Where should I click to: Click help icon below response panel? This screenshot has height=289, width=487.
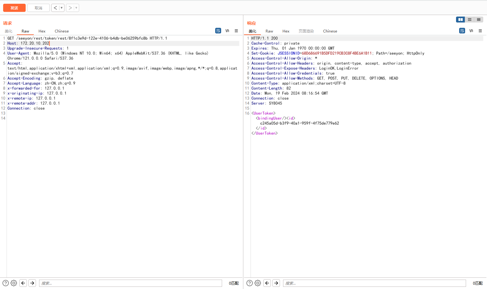(249, 283)
